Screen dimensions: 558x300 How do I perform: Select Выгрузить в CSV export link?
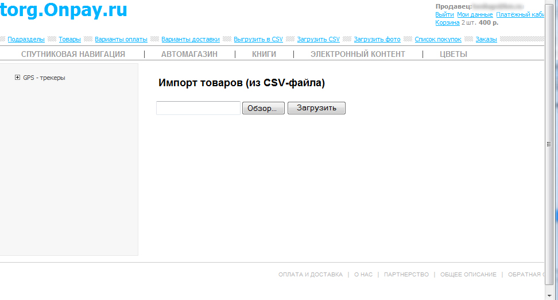coord(258,39)
